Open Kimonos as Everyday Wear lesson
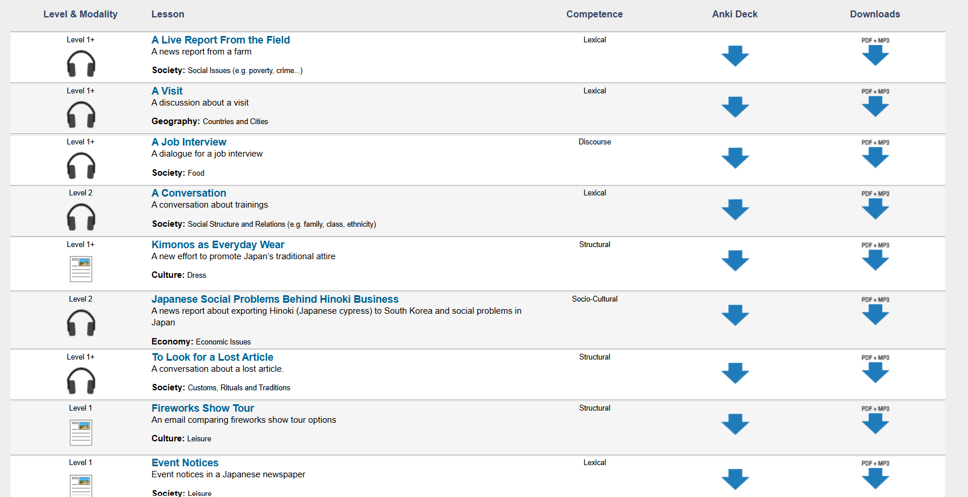 tap(218, 245)
